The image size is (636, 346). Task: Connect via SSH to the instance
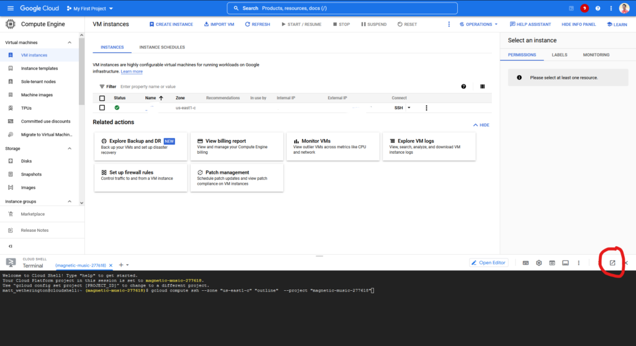(398, 108)
